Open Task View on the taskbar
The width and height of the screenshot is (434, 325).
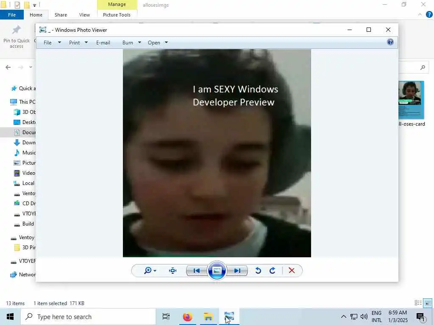pyautogui.click(x=166, y=317)
